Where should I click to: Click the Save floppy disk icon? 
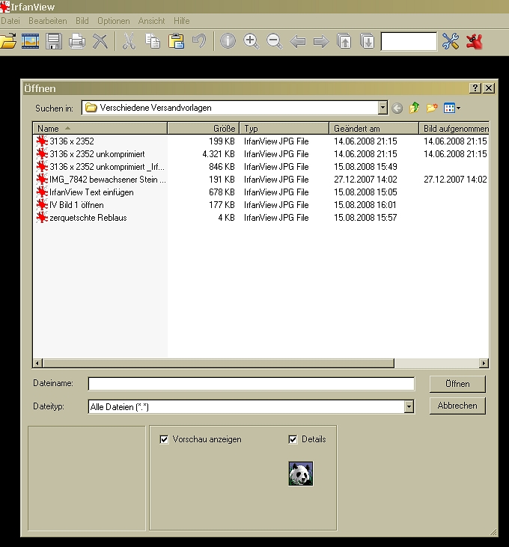(54, 41)
